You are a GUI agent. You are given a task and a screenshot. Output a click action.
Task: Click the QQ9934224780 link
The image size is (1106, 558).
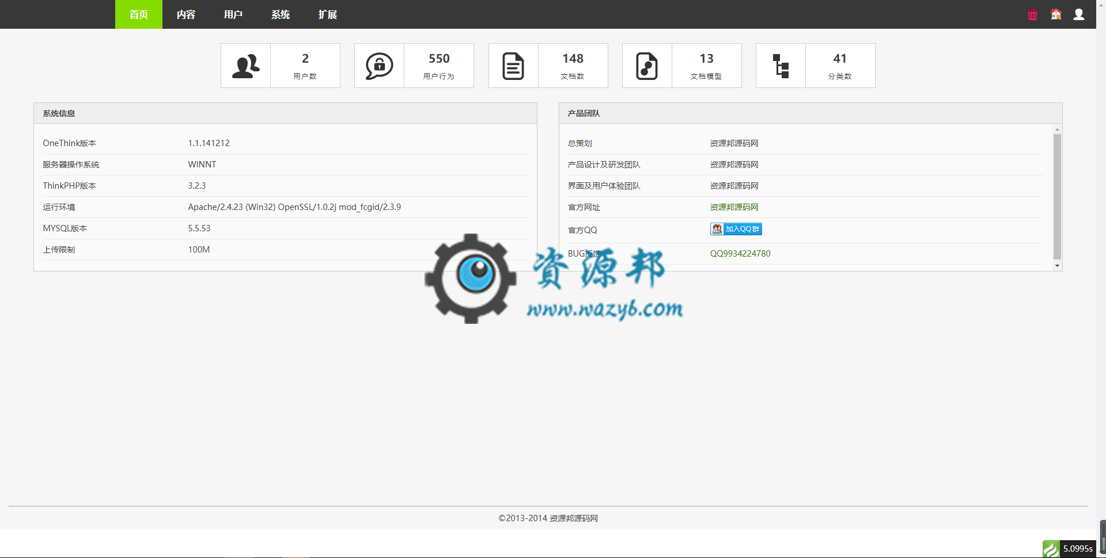[x=740, y=254]
